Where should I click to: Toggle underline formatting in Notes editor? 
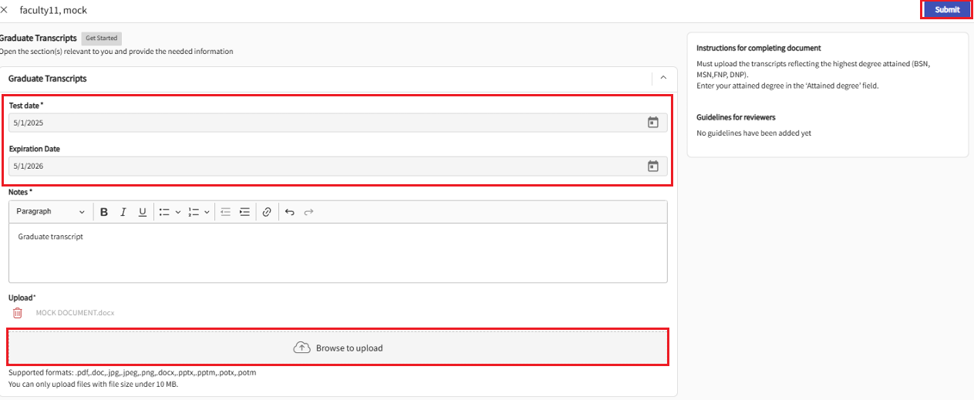143,212
